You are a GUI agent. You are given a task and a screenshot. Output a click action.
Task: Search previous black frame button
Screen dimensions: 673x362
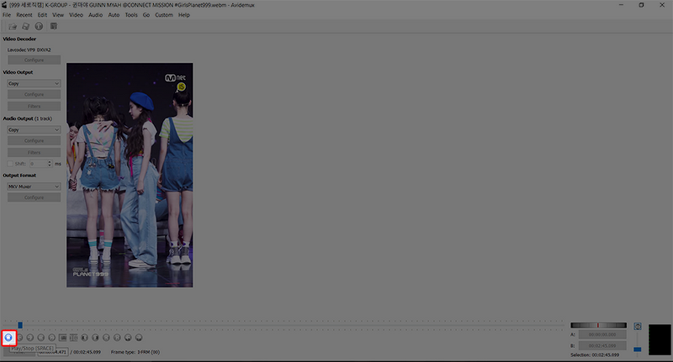click(85, 337)
